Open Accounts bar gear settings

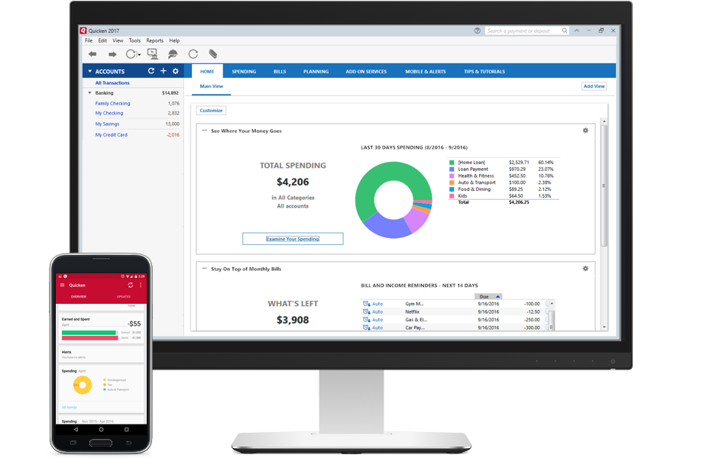click(175, 71)
